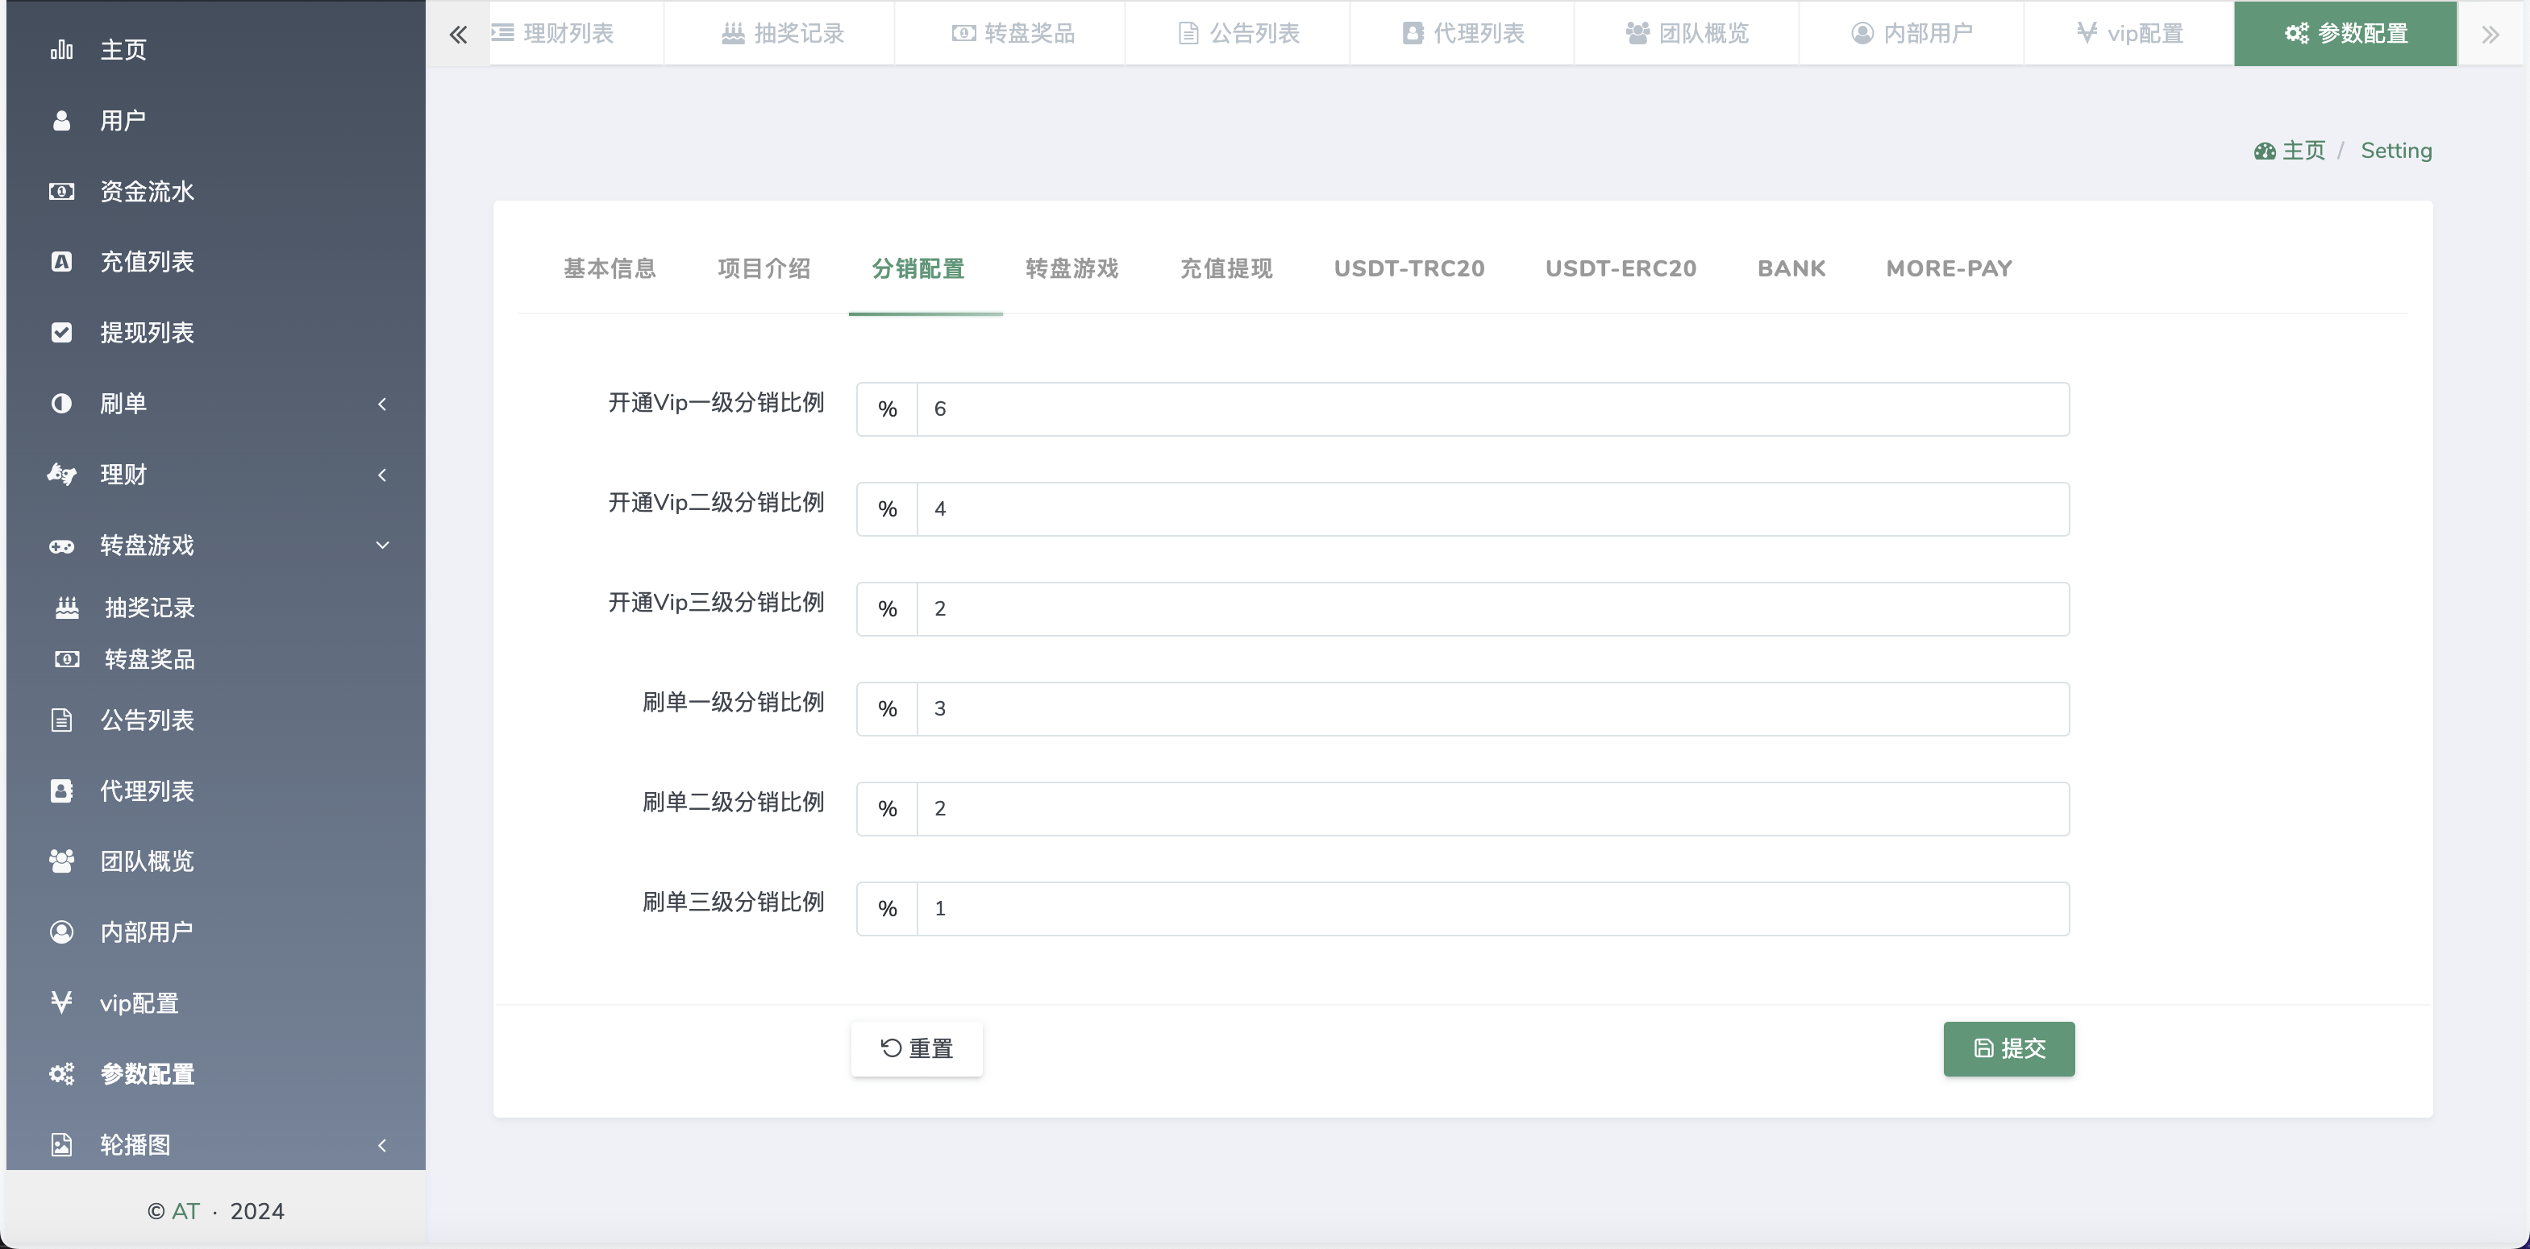Expand the 刷单 sidebar submenu
Image resolution: width=2530 pixels, height=1249 pixels.
pyautogui.click(x=382, y=404)
